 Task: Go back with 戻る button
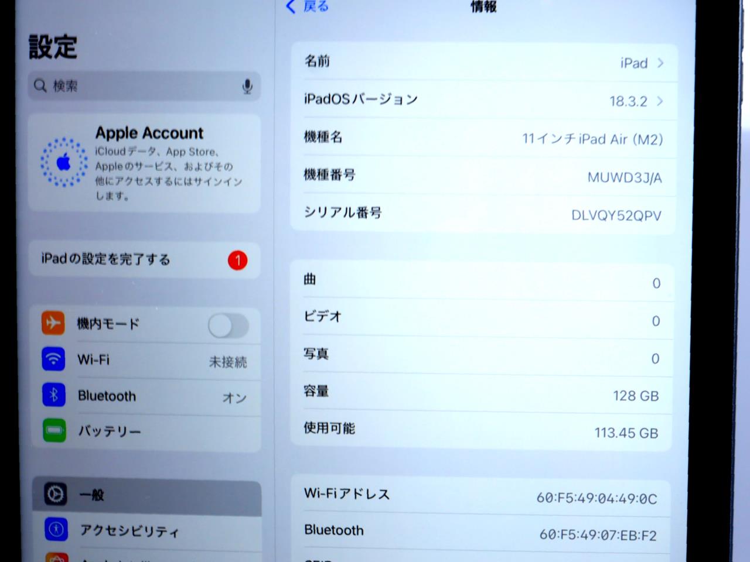pyautogui.click(x=308, y=6)
